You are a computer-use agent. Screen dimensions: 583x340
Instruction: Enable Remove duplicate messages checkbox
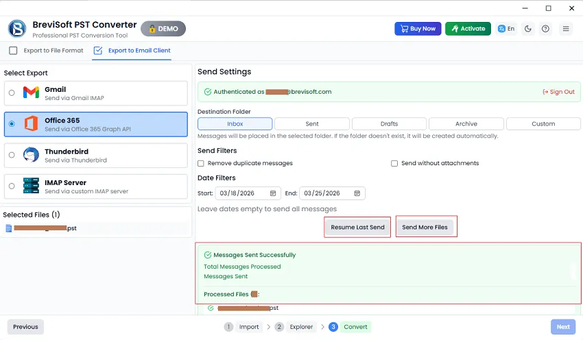click(x=201, y=164)
